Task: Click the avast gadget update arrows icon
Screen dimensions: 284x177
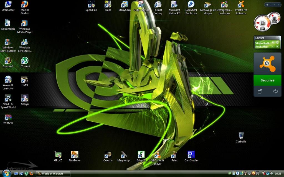Action: coord(275,91)
